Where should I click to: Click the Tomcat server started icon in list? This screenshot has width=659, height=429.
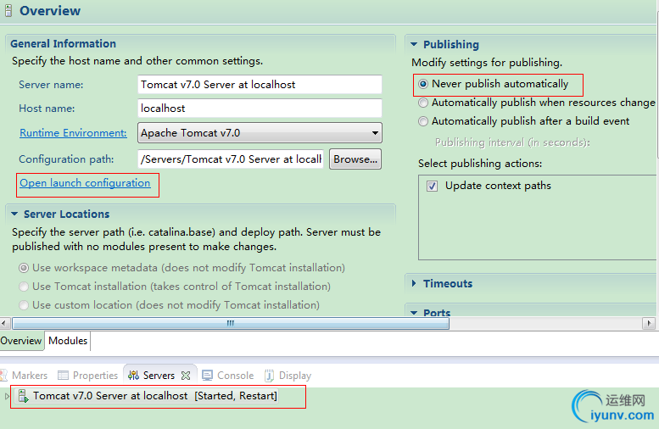[24, 396]
